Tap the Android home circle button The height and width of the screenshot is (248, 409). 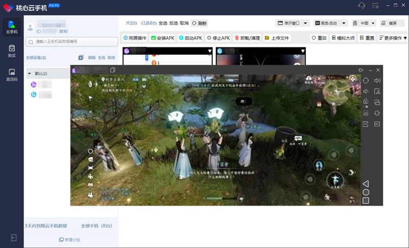pos(366,192)
